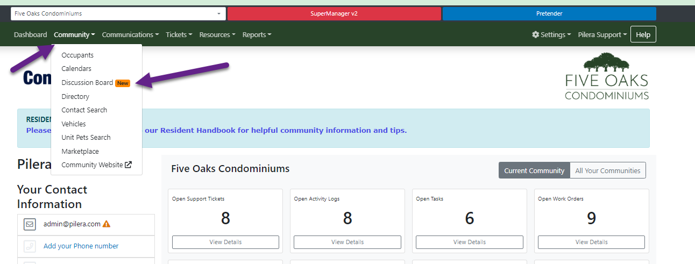Click the red SuperManager v2 bar
Image resolution: width=695 pixels, height=264 pixels.
[x=334, y=13]
